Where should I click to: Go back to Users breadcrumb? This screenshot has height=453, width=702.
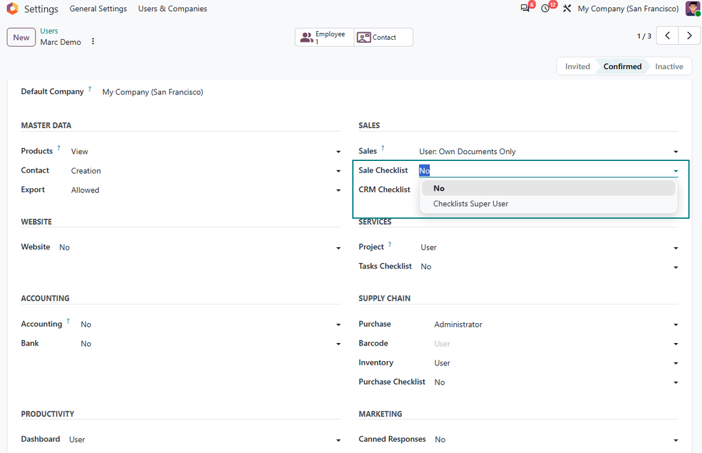coord(49,31)
